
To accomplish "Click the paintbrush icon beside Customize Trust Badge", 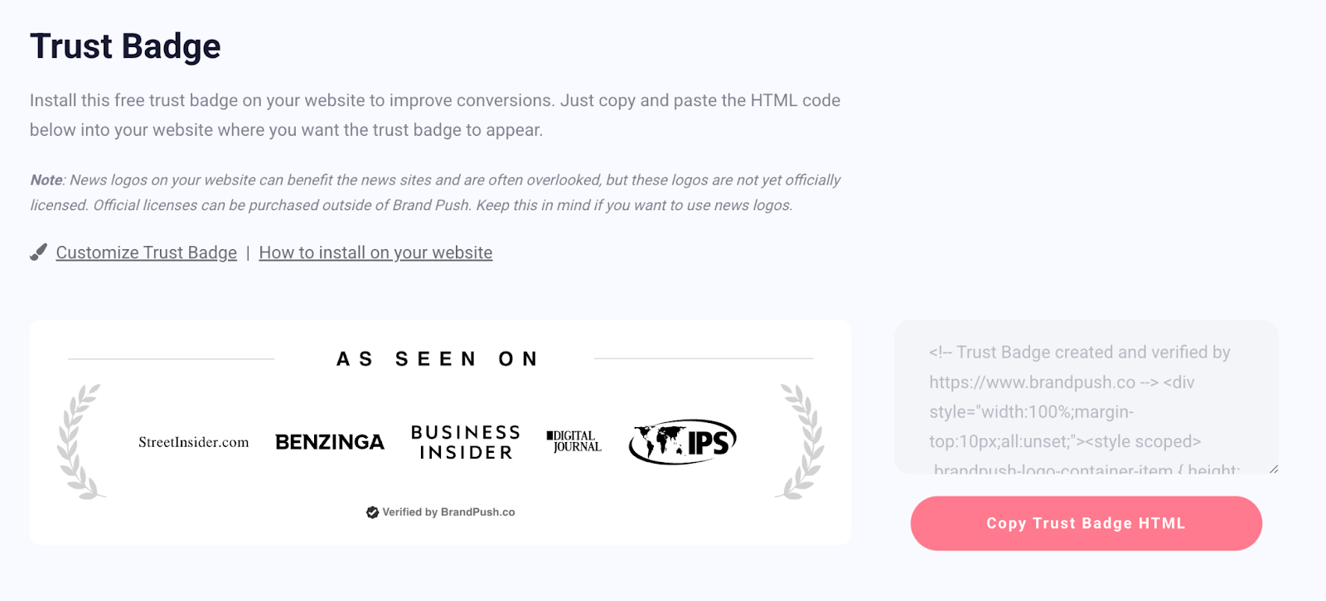I will tap(39, 252).
